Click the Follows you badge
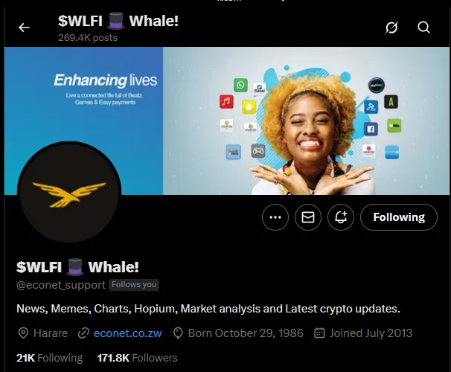The image size is (451, 372). tap(134, 285)
